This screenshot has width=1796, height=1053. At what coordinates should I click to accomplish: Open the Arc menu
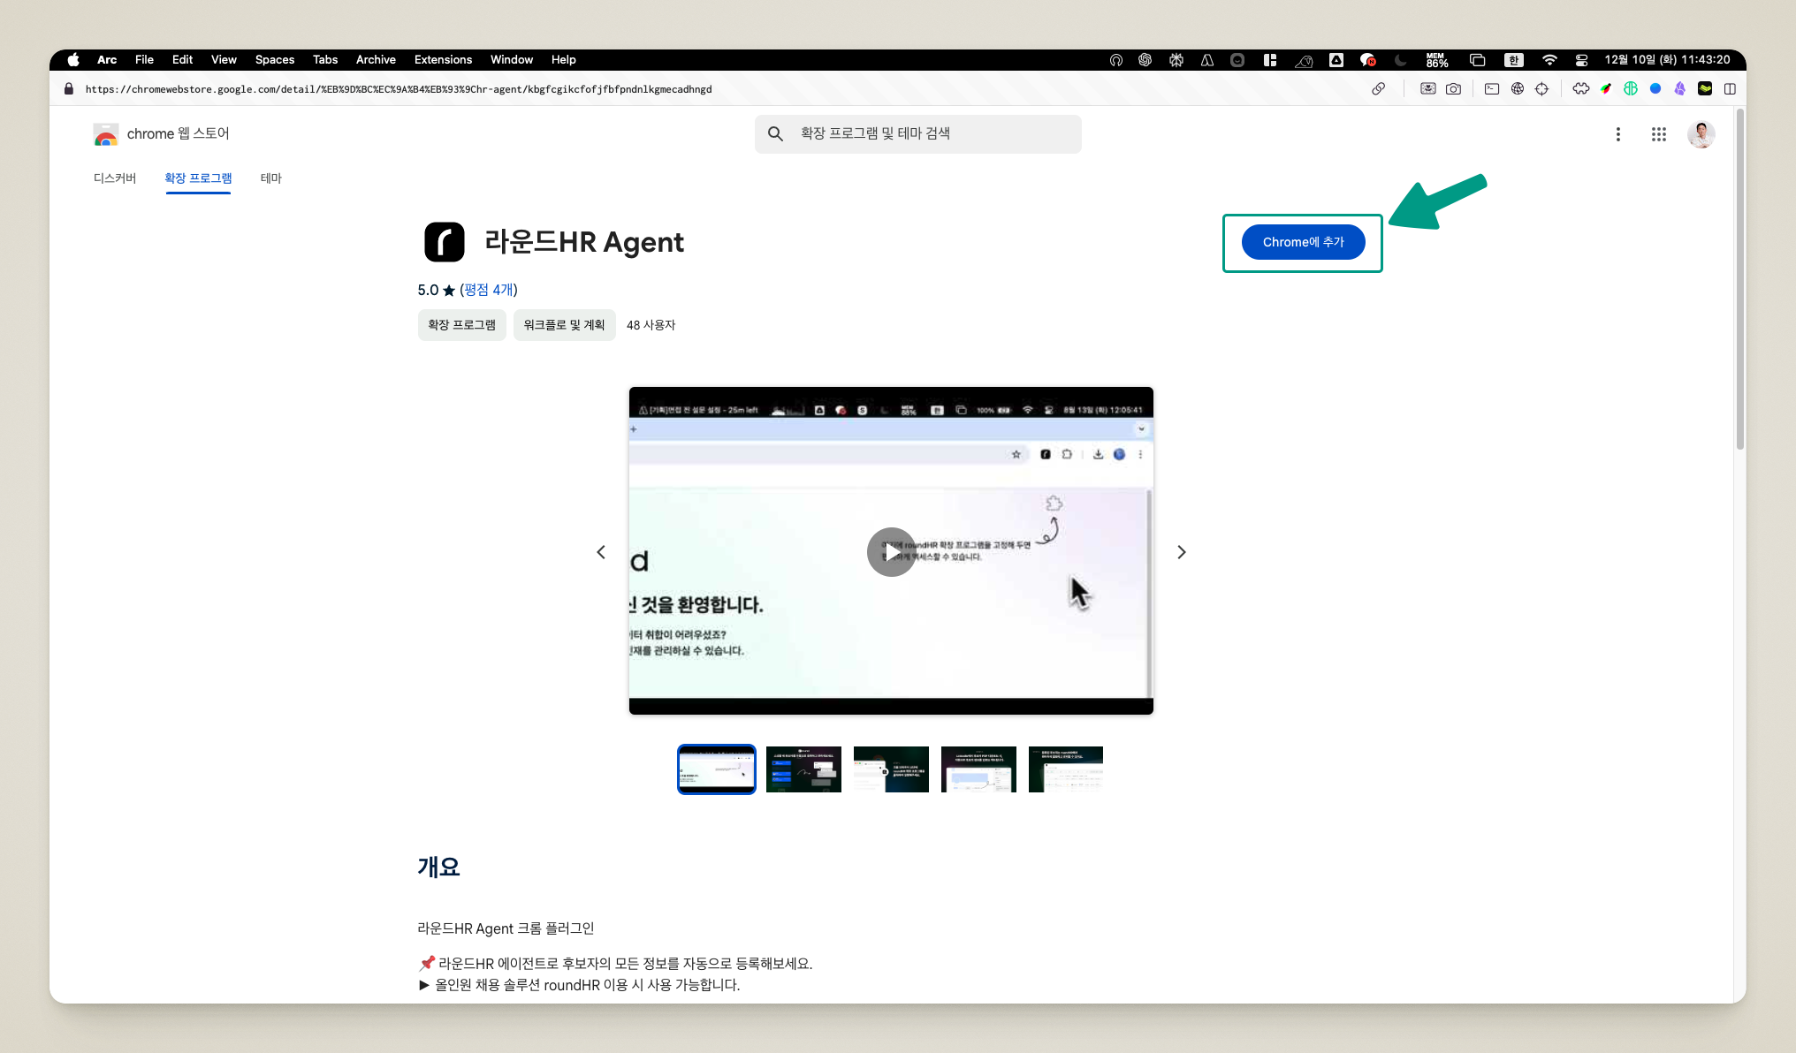point(107,60)
